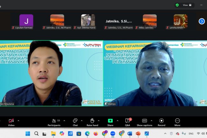Expand the Chat options arrow
Viewport: 207px width, 138px height.
(82, 121)
